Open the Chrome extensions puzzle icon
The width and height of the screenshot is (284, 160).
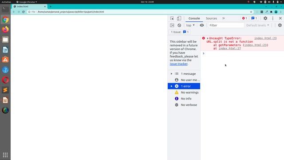pyautogui.click(x=271, y=12)
